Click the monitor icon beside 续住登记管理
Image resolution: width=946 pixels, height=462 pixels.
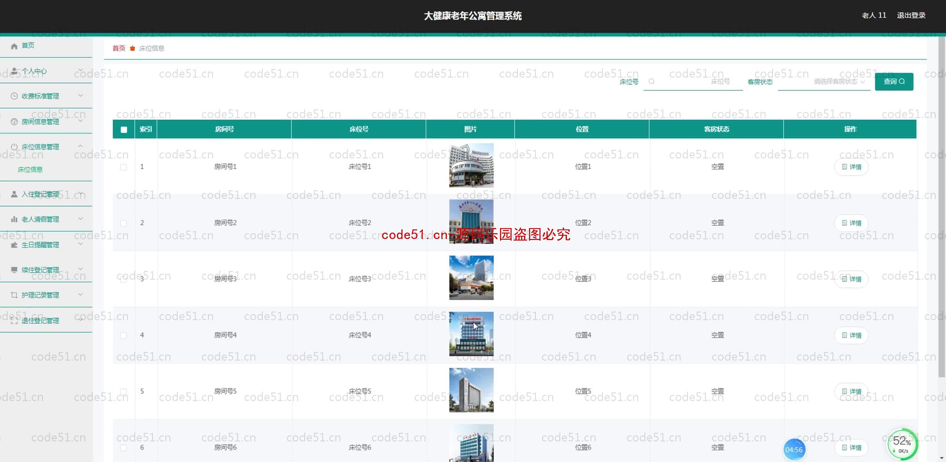(14, 270)
